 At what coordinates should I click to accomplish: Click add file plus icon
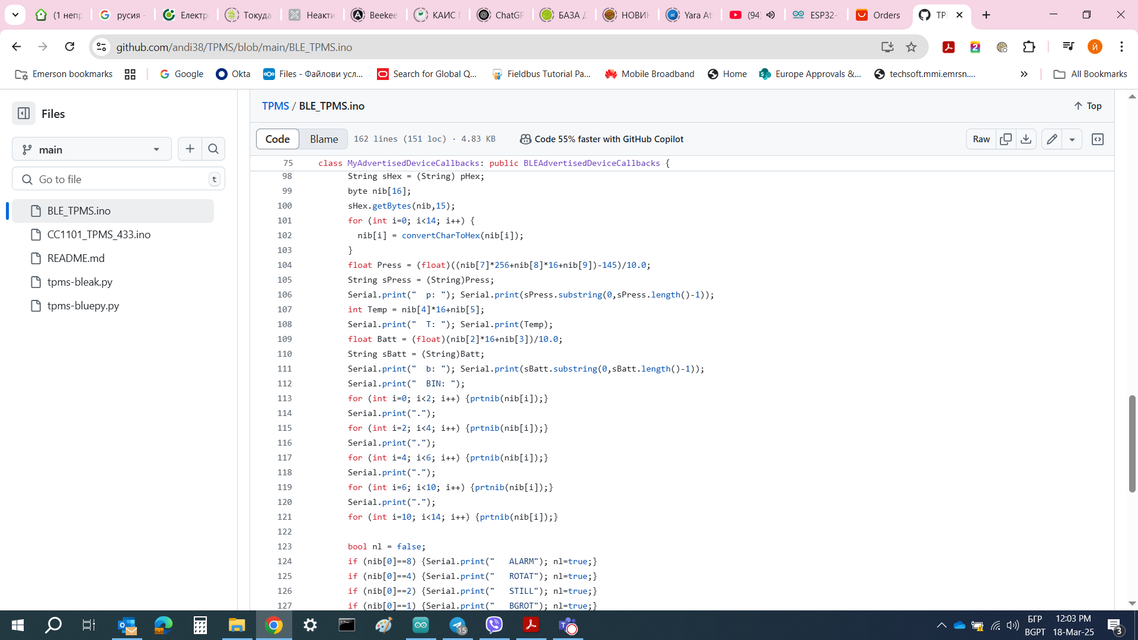pos(190,149)
